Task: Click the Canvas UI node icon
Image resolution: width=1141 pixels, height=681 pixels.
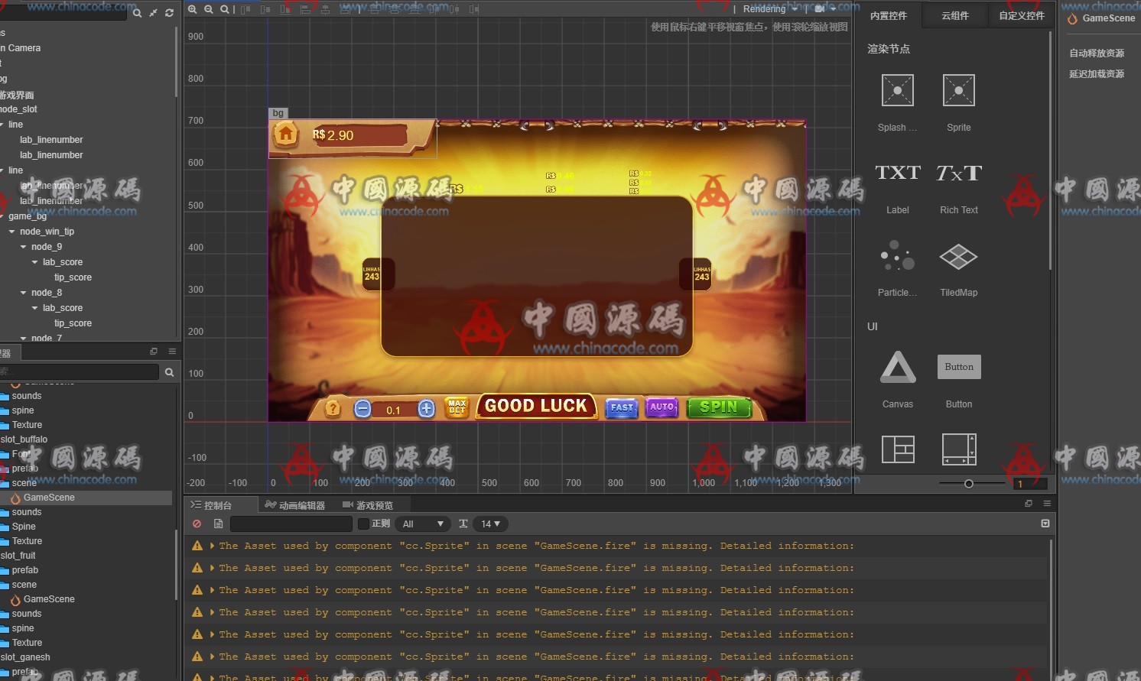Action: coord(897,368)
